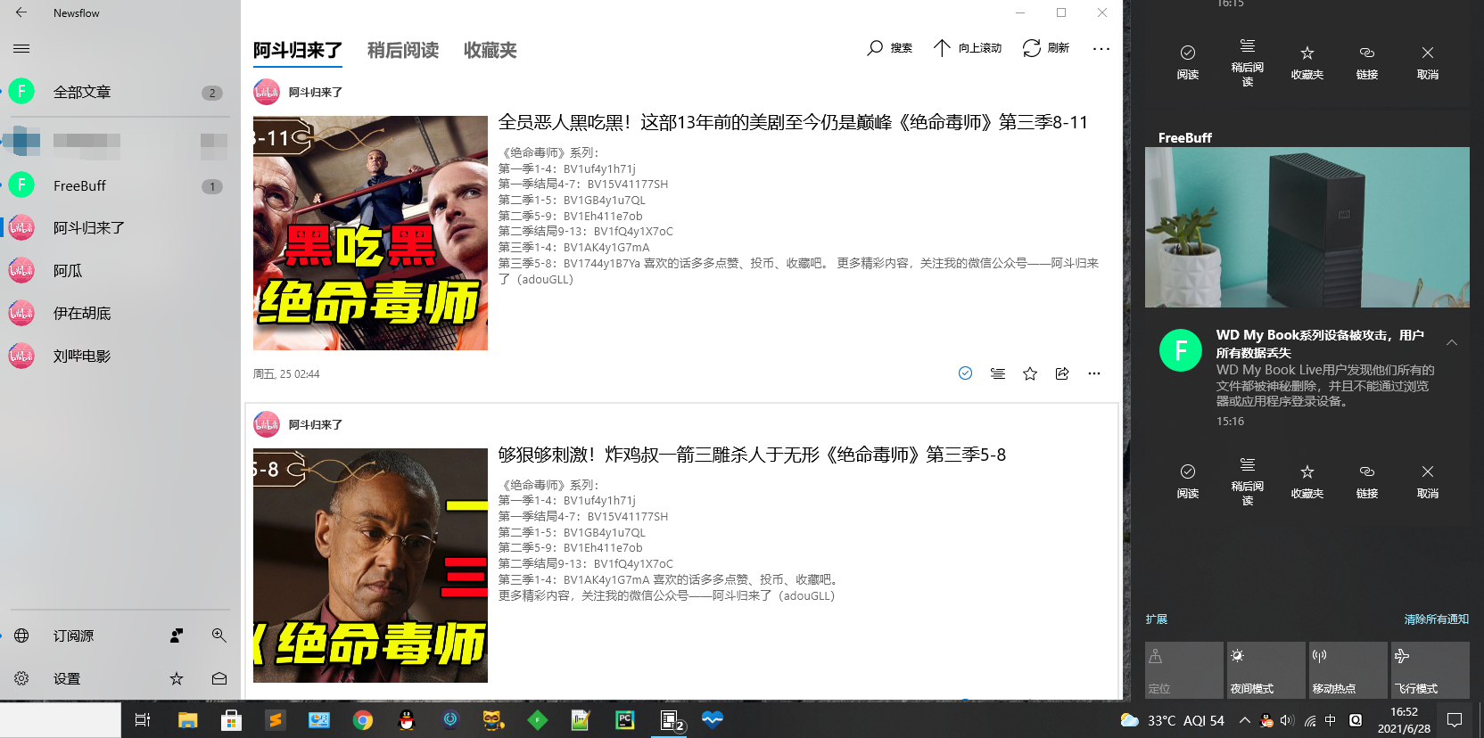Show hidden tray icons chevron

coord(1244,720)
